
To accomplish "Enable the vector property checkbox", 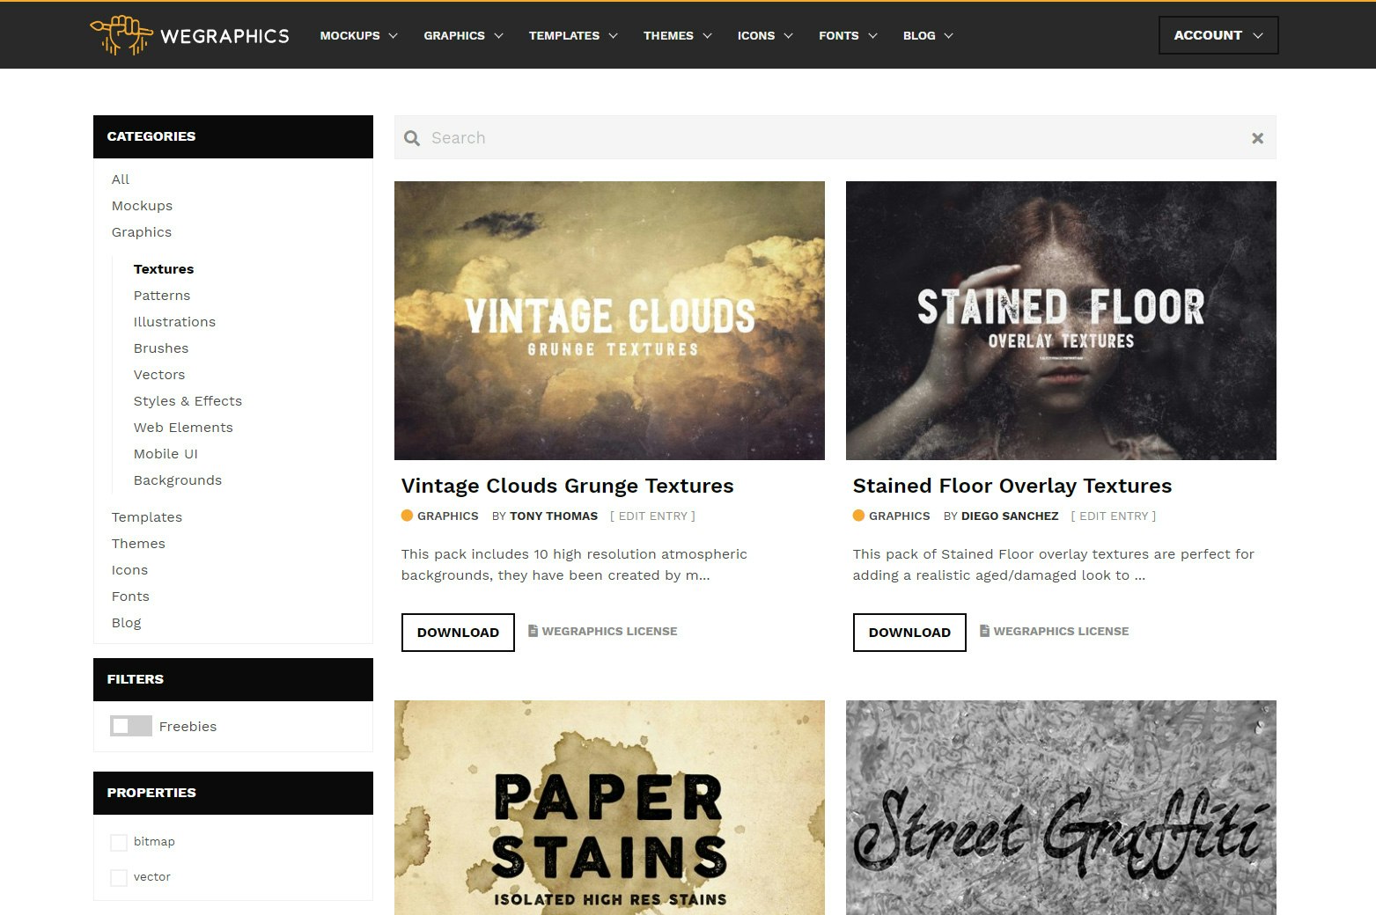I will pos(119,877).
